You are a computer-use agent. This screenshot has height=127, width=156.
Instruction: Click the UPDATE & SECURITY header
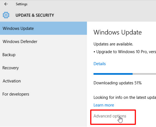click(35, 15)
